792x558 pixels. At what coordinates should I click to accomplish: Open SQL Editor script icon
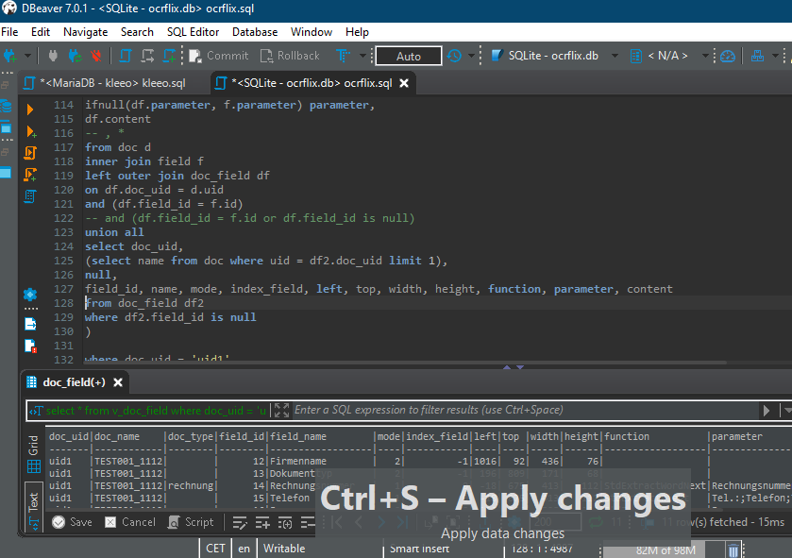(126, 56)
